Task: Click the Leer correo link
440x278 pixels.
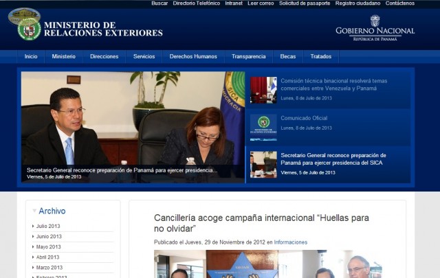Action: click(x=261, y=3)
